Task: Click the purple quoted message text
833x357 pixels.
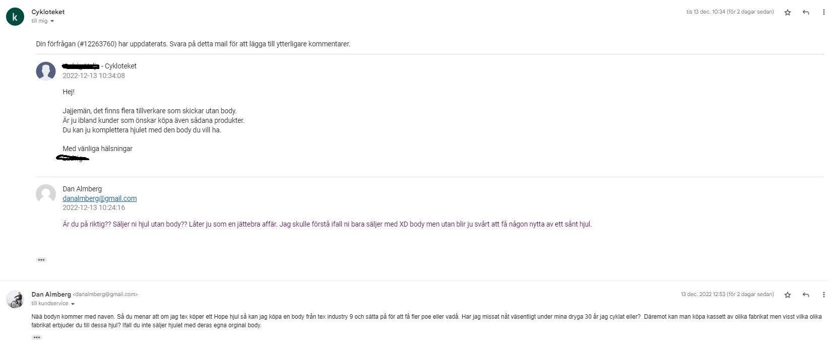Action: [327, 224]
